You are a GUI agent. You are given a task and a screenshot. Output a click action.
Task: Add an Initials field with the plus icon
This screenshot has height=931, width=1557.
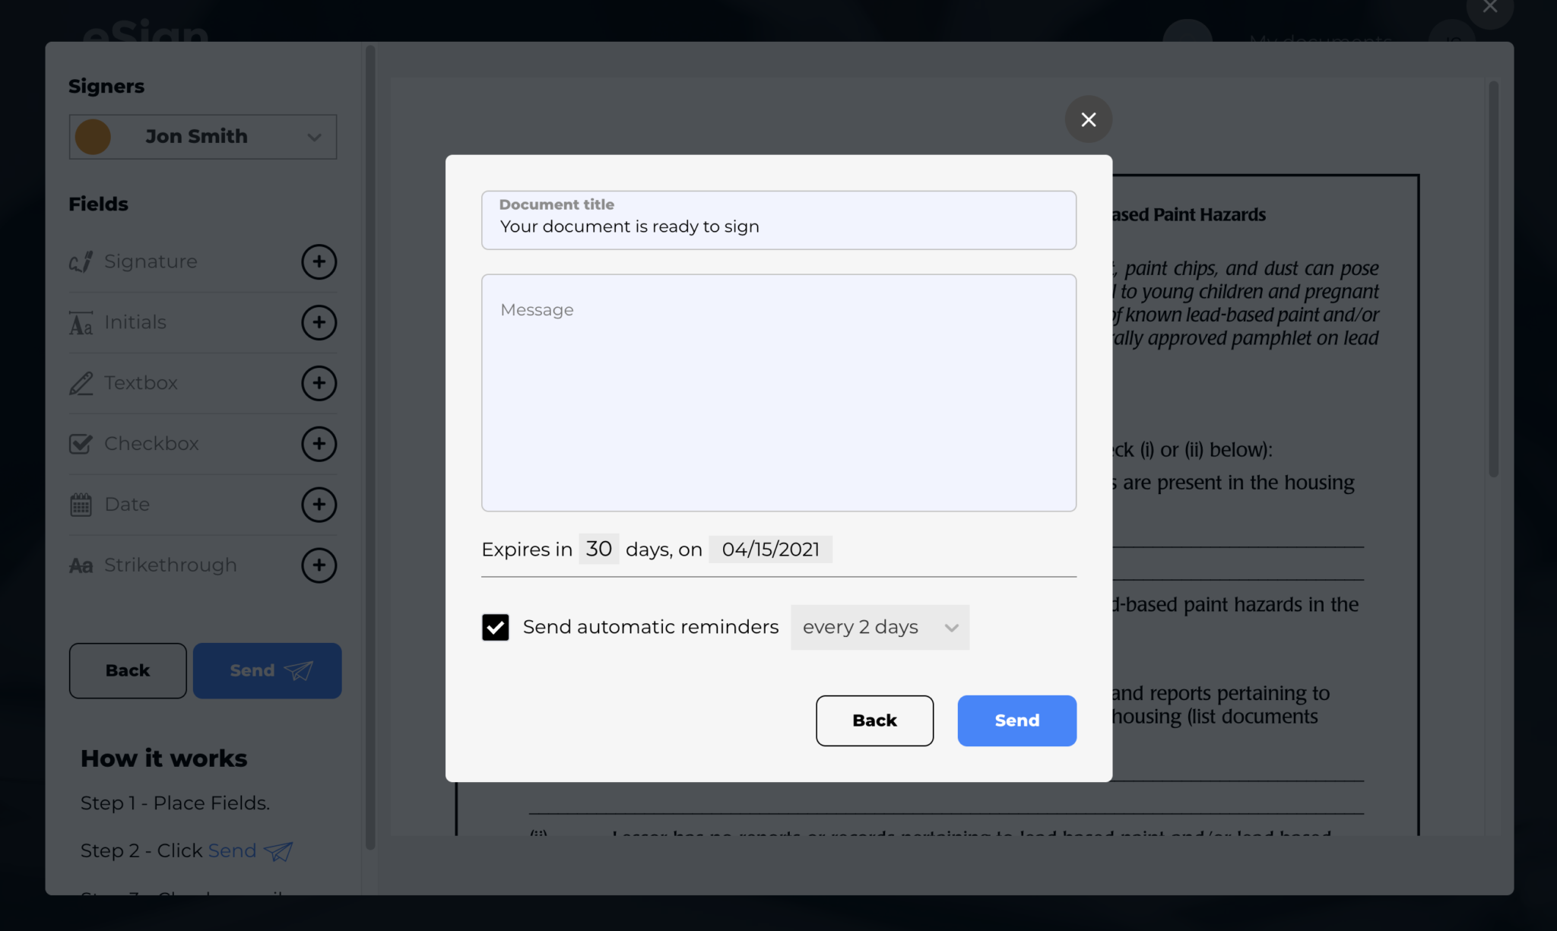click(x=319, y=322)
